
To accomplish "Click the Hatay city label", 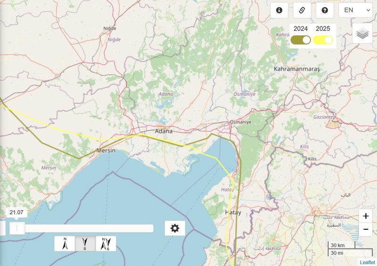I will (233, 213).
